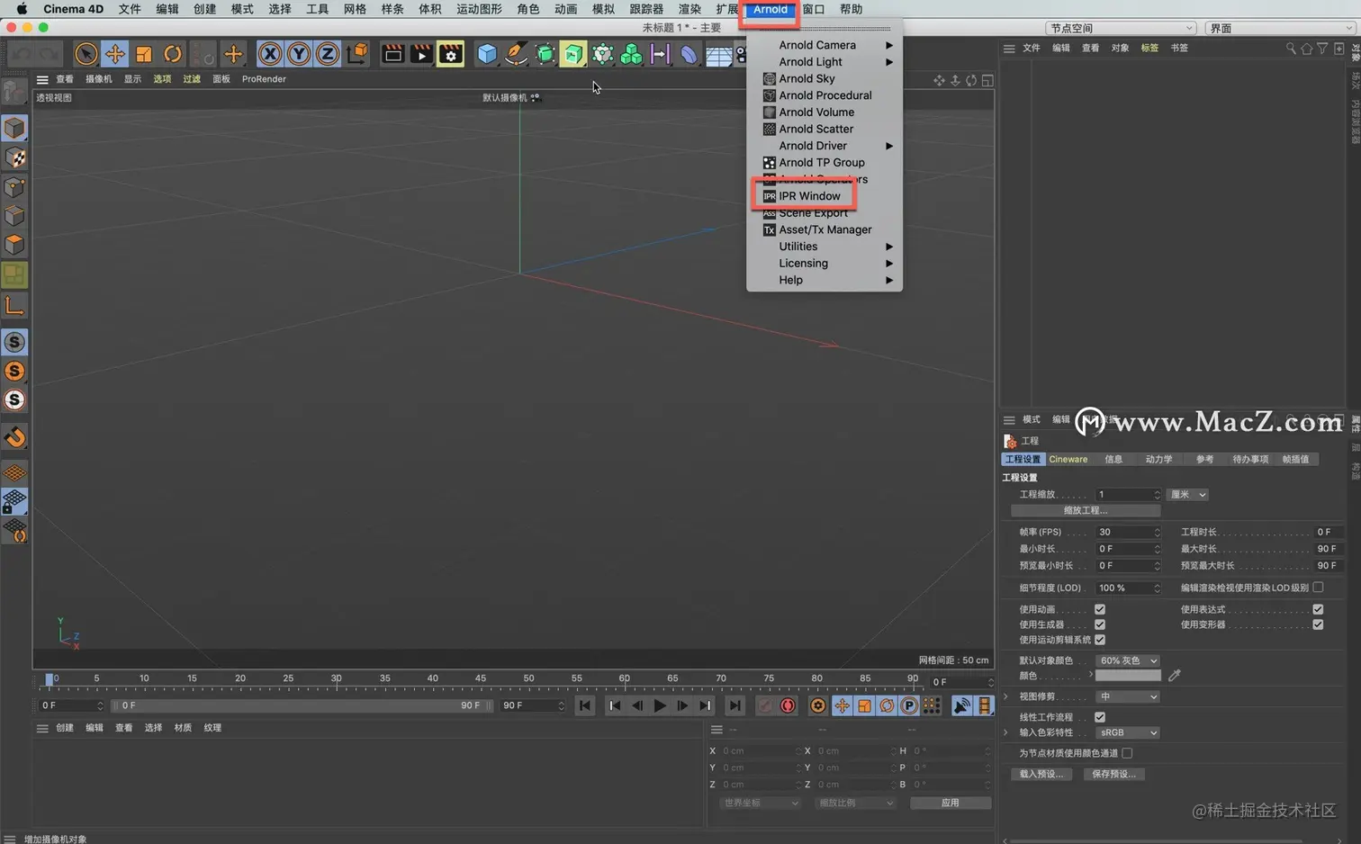This screenshot has width=1361, height=844.
Task: Enable 为节点材质使用颜色通道 checkbox
Action: coord(1127,753)
